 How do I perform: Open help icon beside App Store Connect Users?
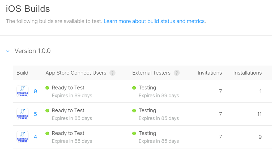tap(112, 73)
